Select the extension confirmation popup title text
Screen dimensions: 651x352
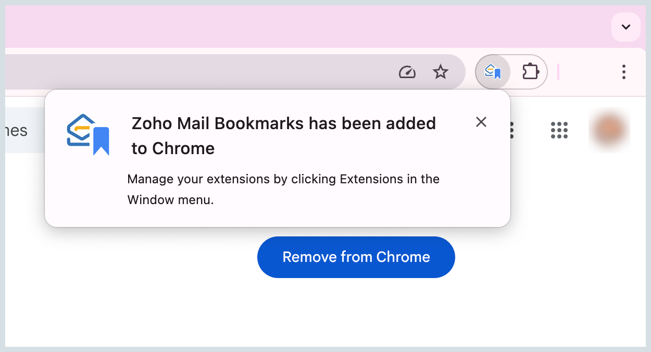click(x=283, y=135)
